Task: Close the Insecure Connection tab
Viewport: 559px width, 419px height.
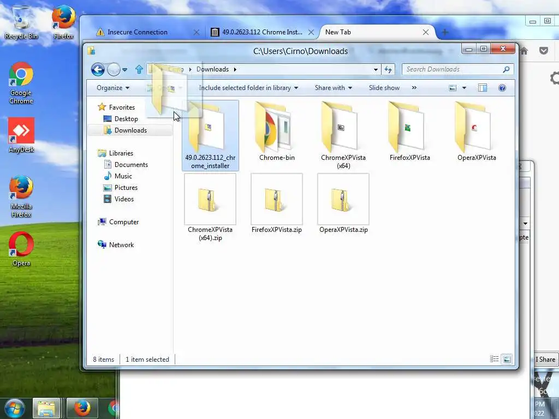Action: coord(197,32)
